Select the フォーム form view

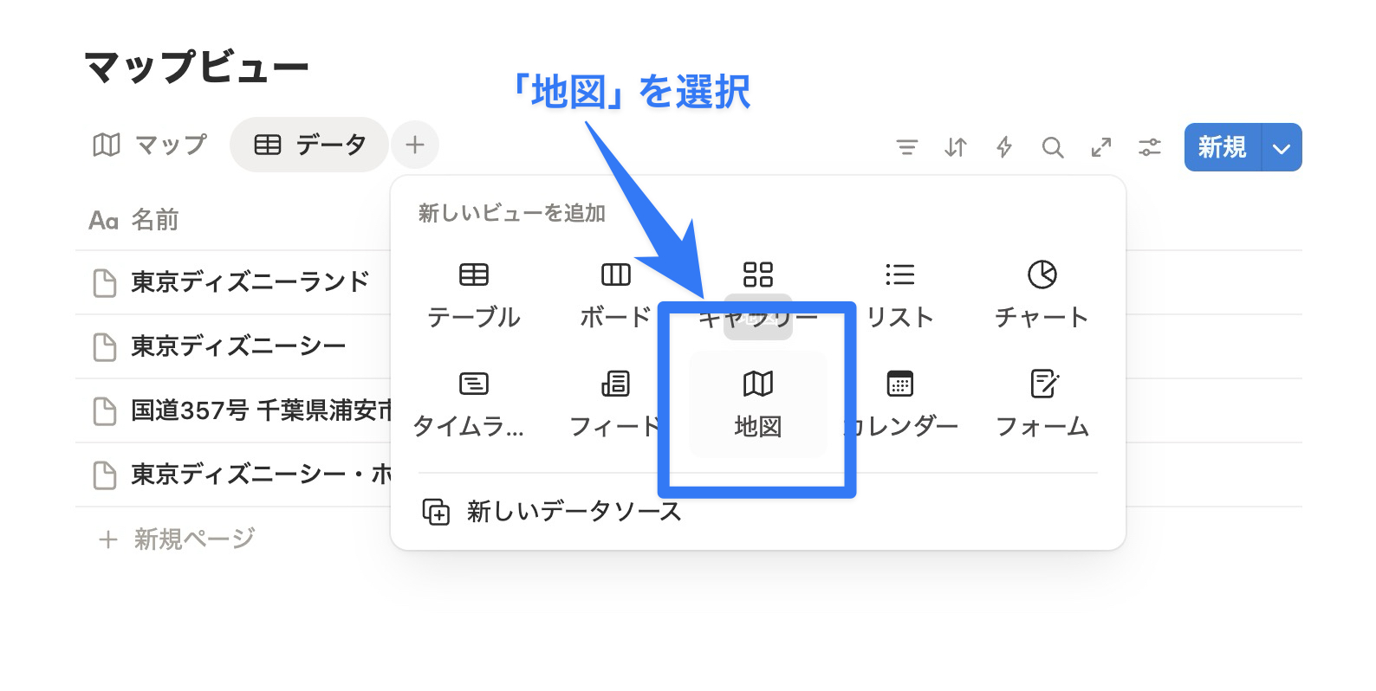click(x=1042, y=404)
